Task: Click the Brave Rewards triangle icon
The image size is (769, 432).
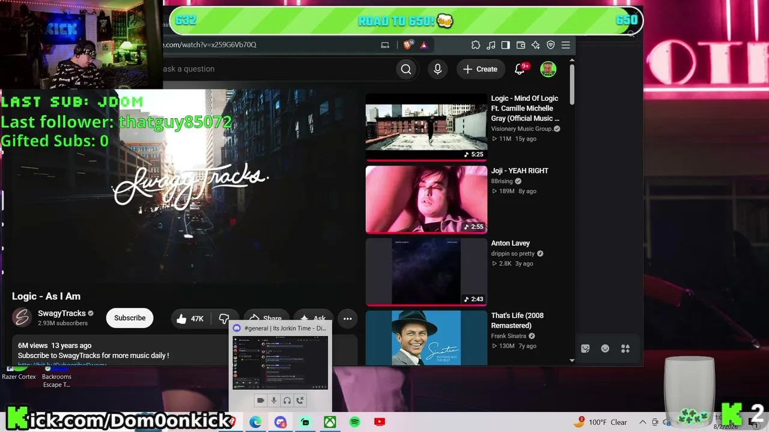Action: [424, 45]
